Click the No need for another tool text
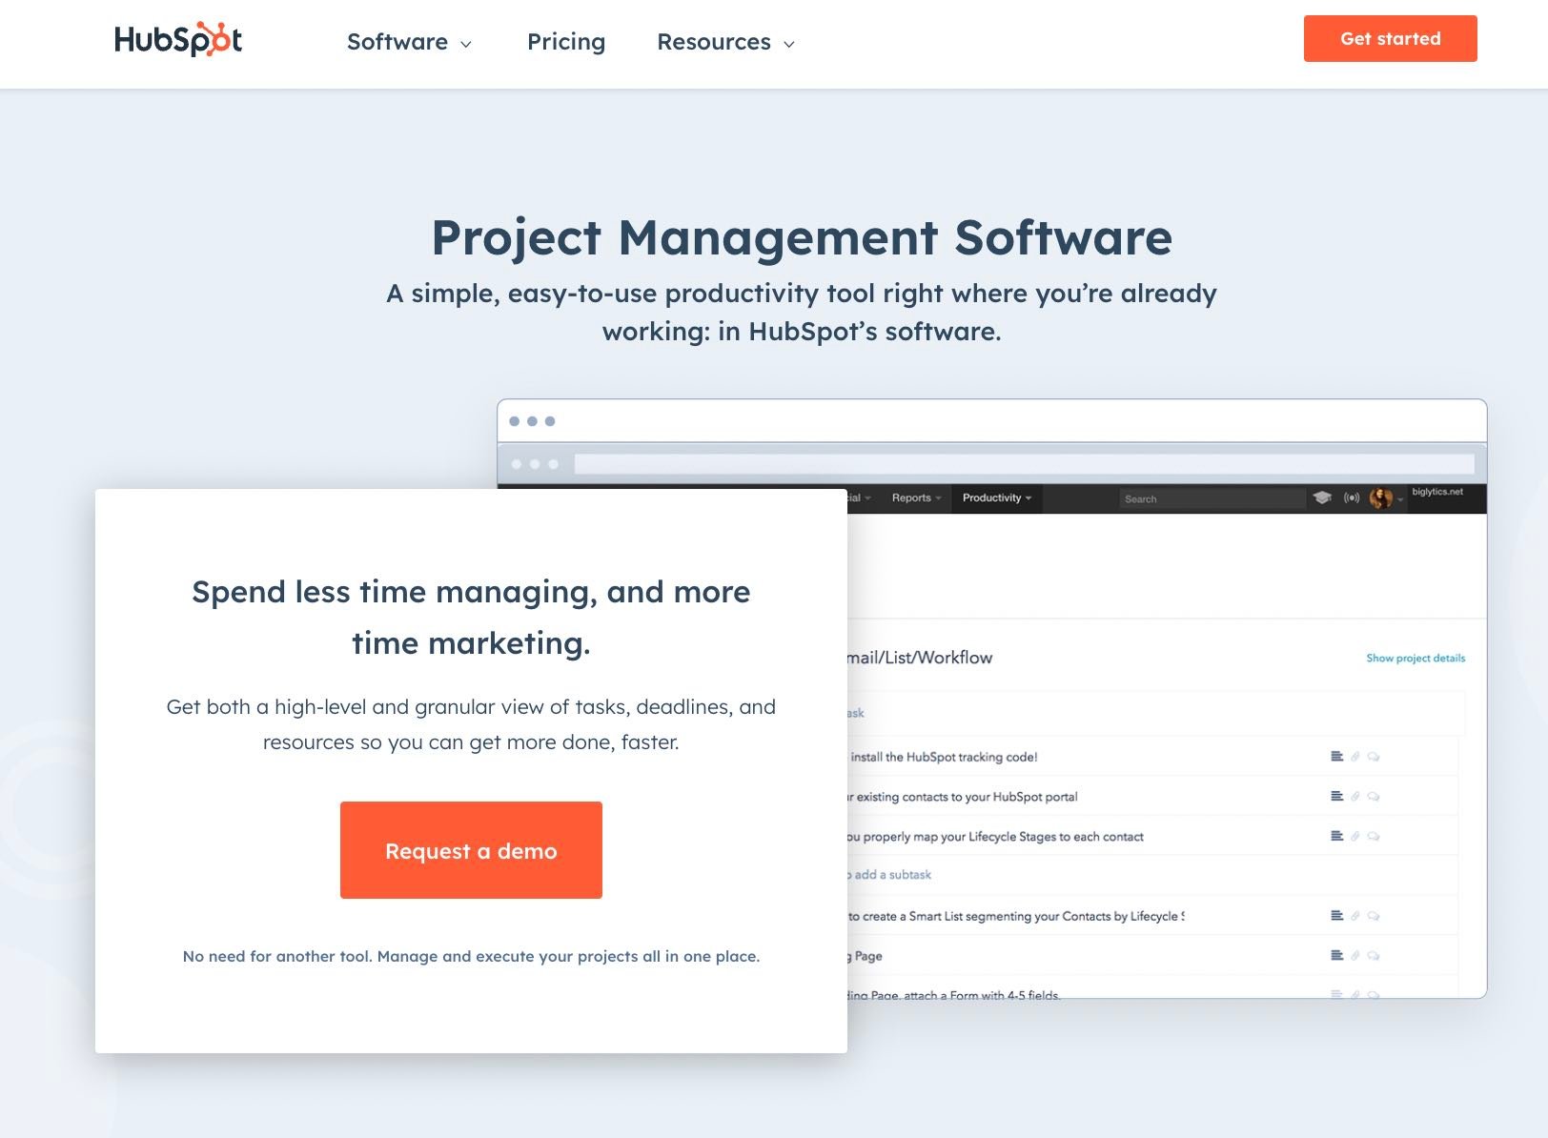The image size is (1548, 1138). [471, 956]
